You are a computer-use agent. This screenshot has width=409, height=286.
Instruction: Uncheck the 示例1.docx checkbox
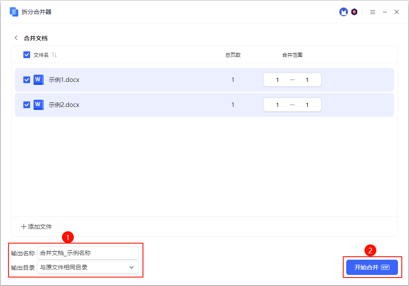[27, 80]
